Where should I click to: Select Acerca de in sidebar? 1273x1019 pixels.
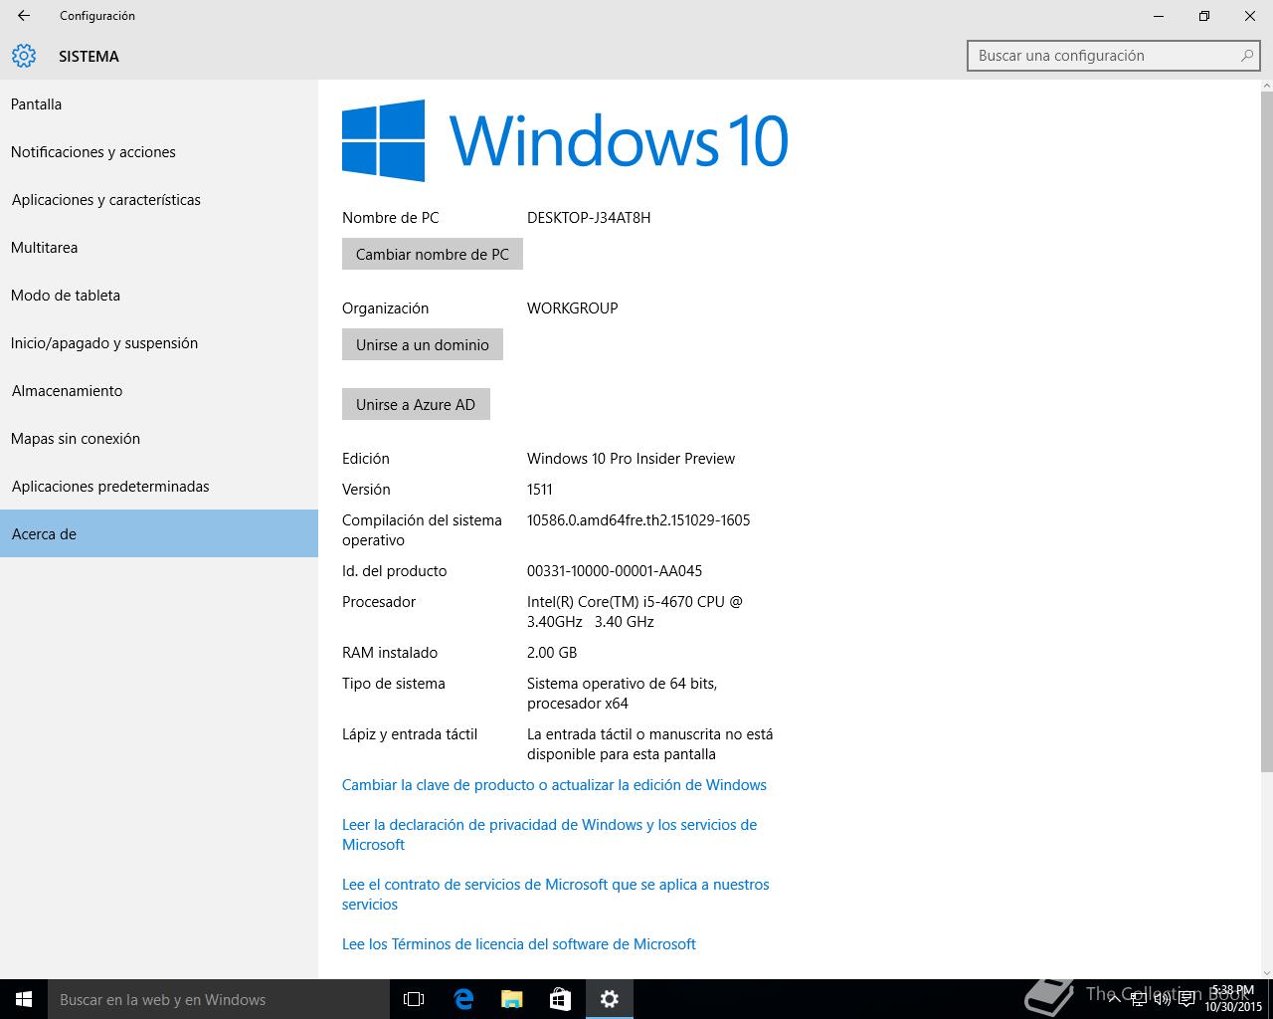click(159, 533)
